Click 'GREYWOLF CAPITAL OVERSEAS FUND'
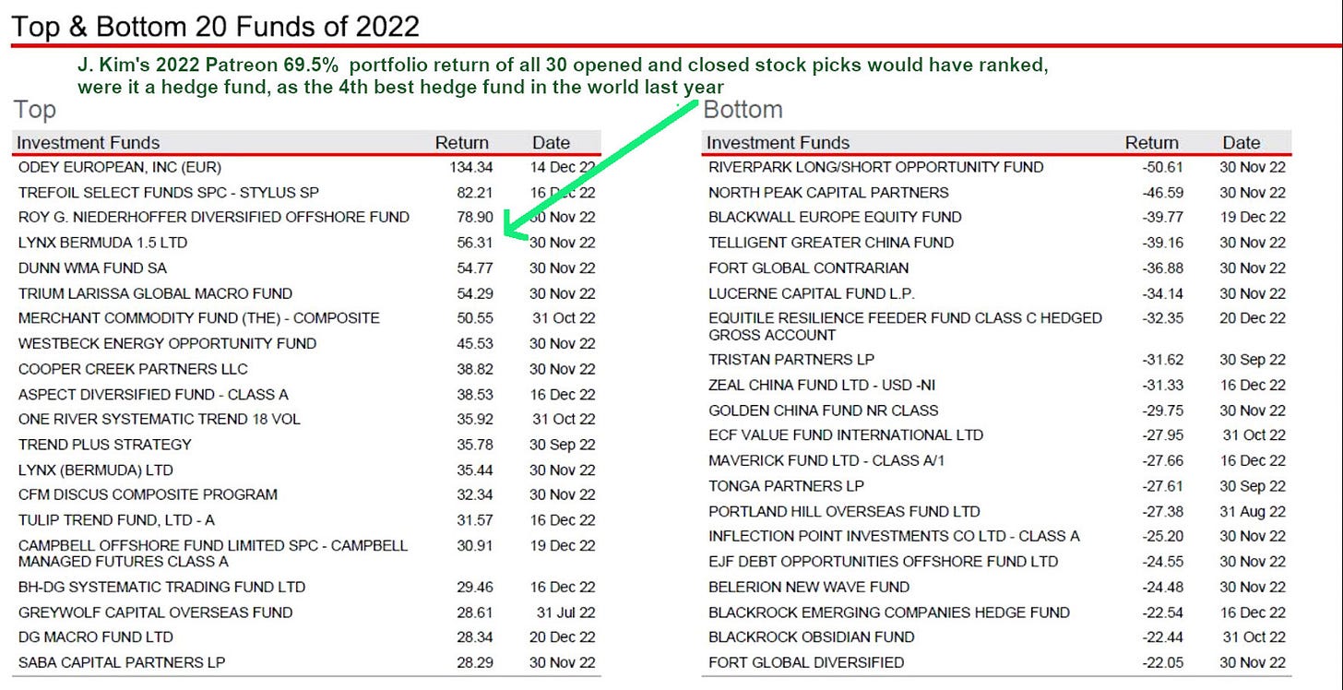 [155, 612]
